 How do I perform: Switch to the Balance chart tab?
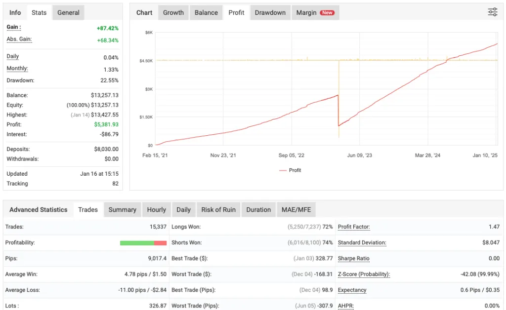(206, 12)
